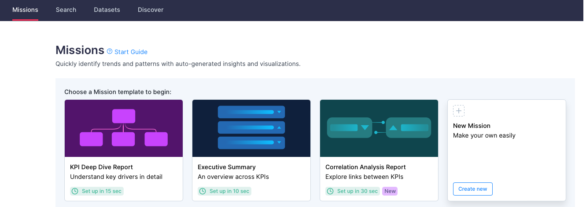Click clock icon on KPI Deep Dive card
586x207 pixels.
(75, 191)
